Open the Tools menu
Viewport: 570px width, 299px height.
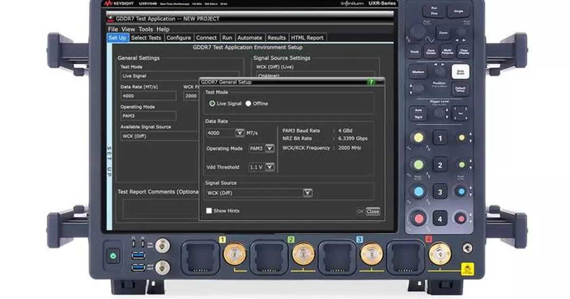point(145,29)
